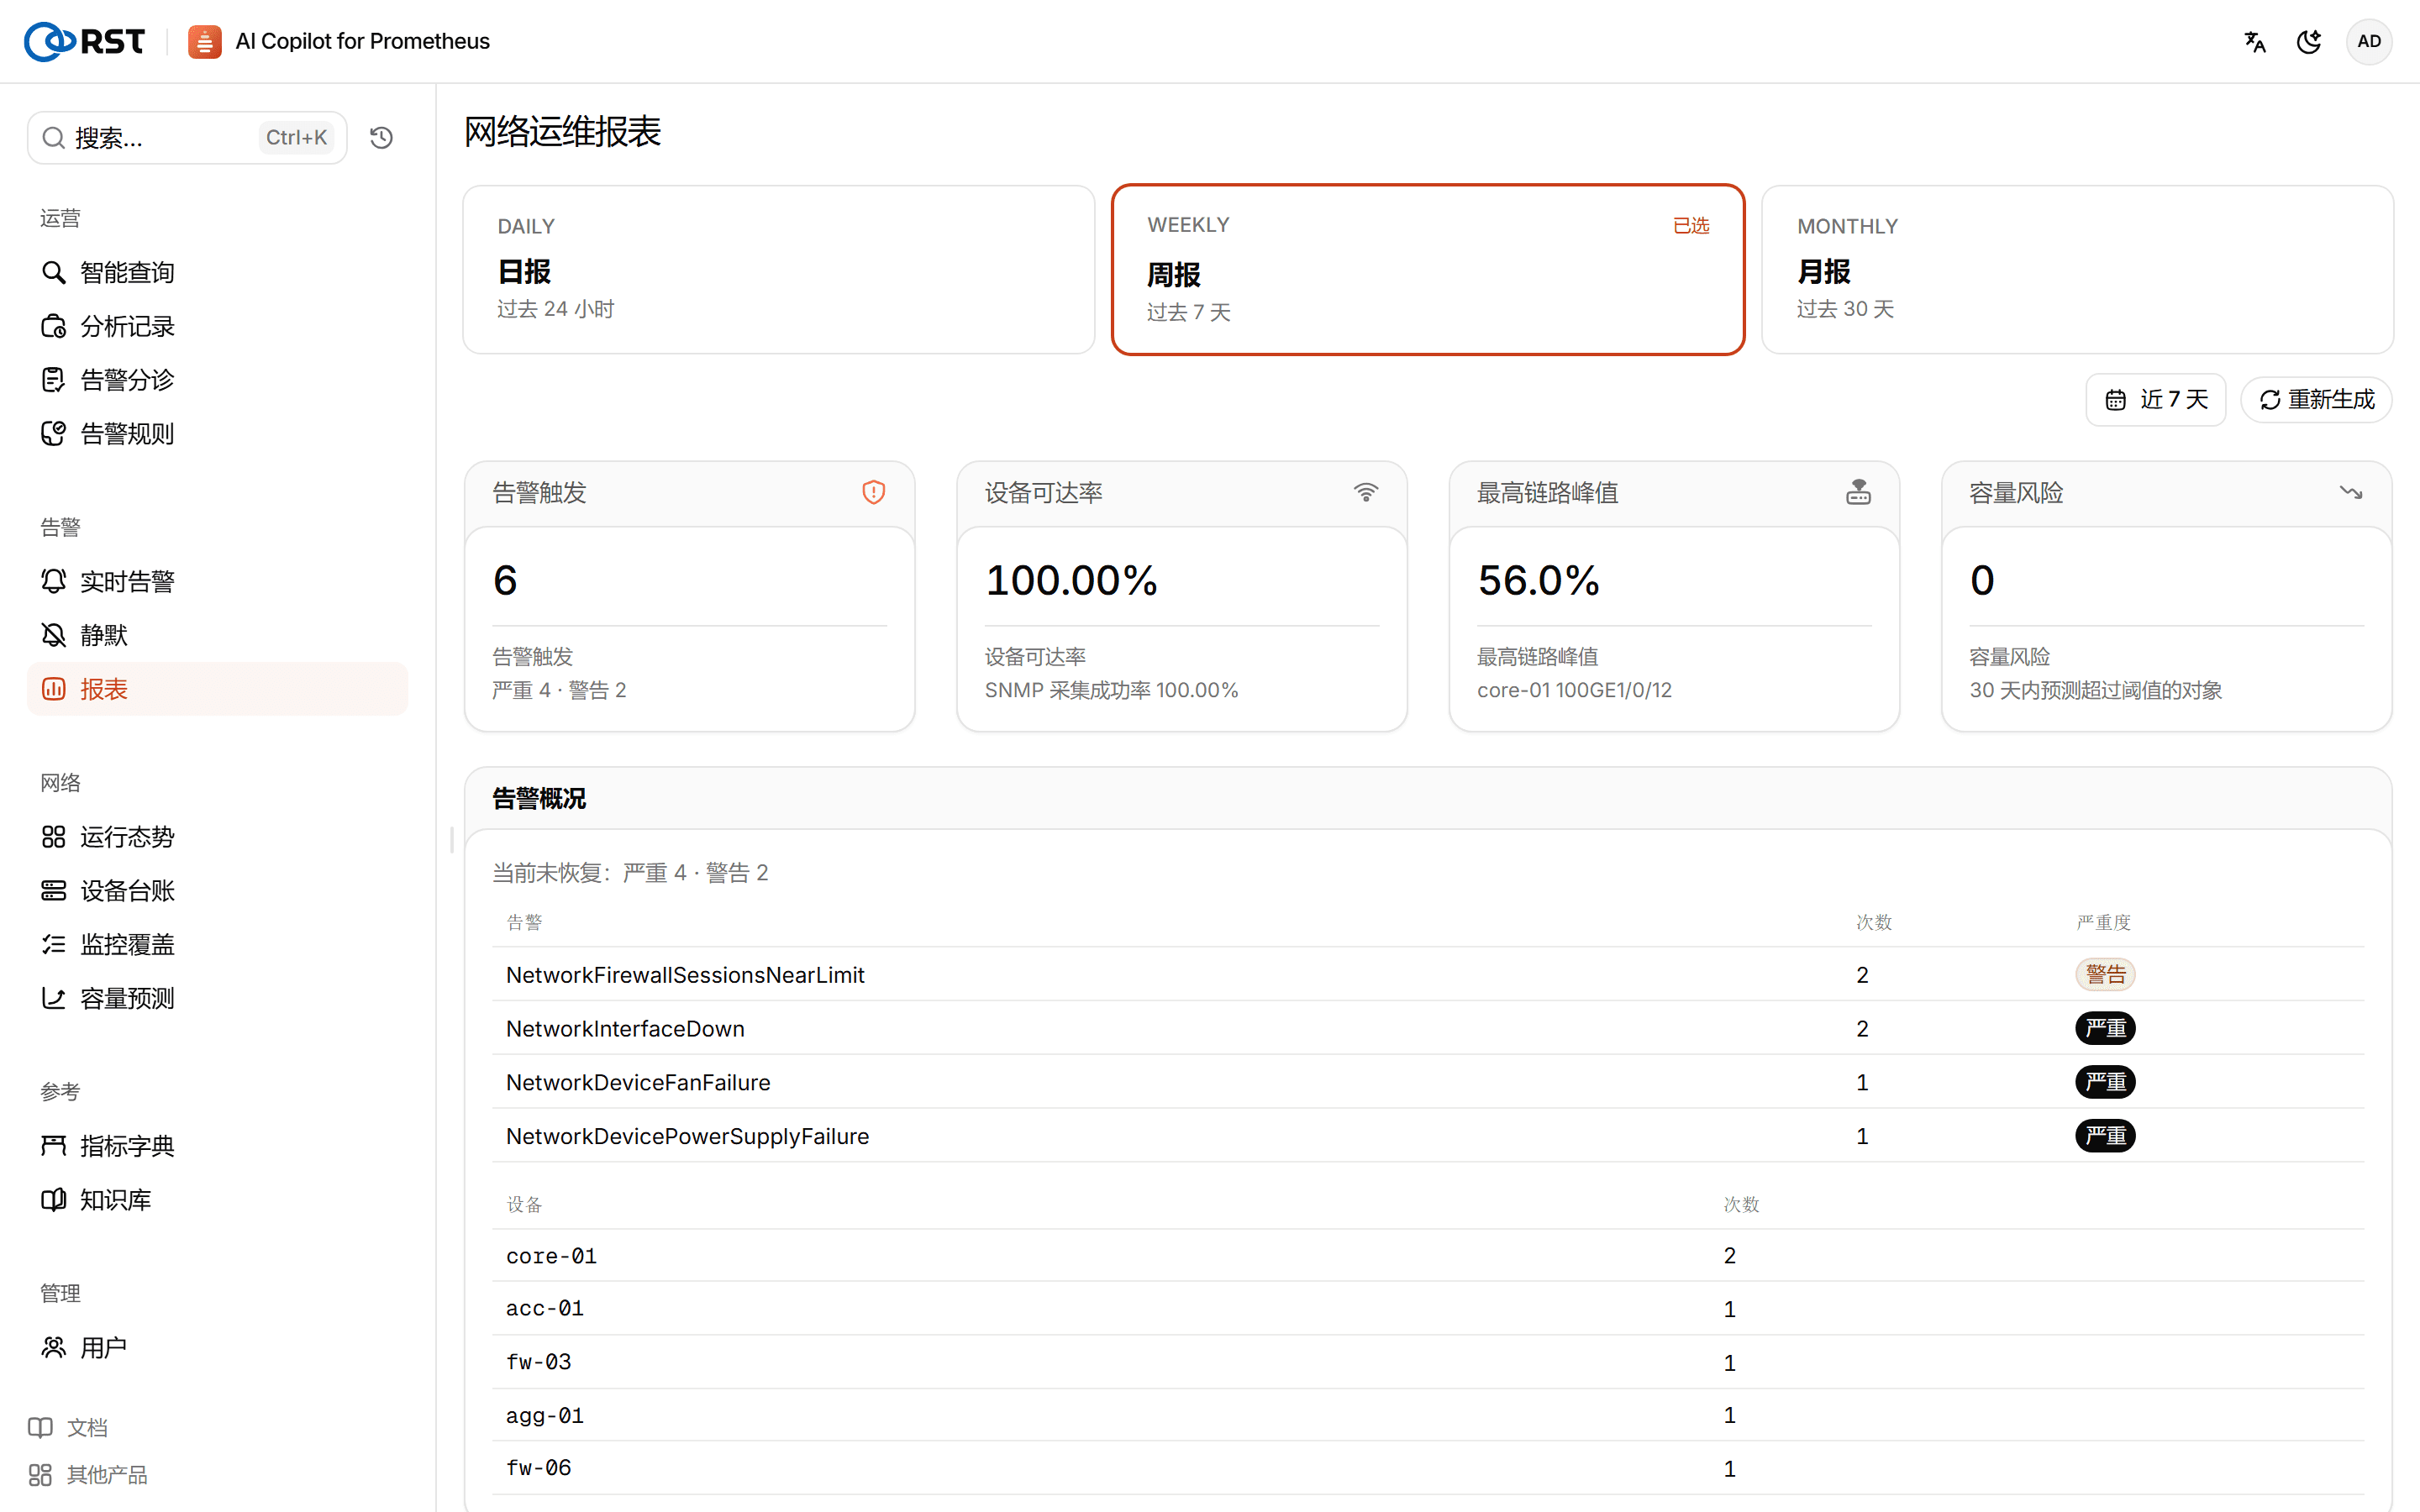Screen dimensions: 2420x1512
Task: Click the language translate icon
Action: (x=2254, y=41)
